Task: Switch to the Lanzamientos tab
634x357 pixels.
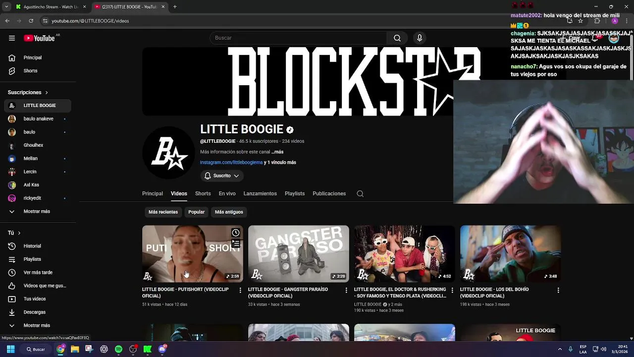Action: pos(260,194)
